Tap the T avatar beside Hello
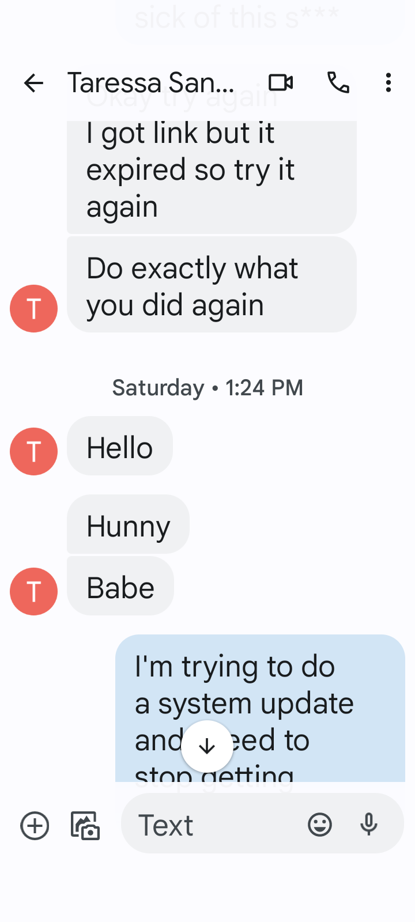 click(x=33, y=451)
